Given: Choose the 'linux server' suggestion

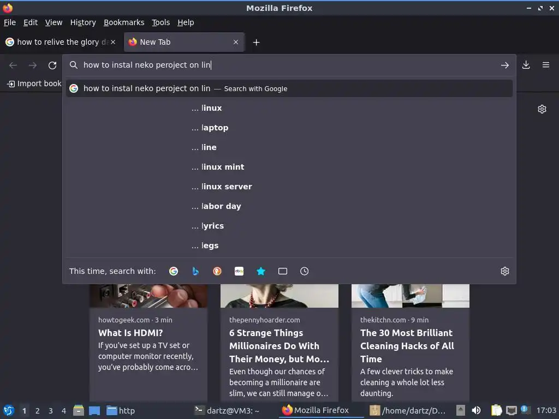Looking at the screenshot, I should [x=289, y=187].
